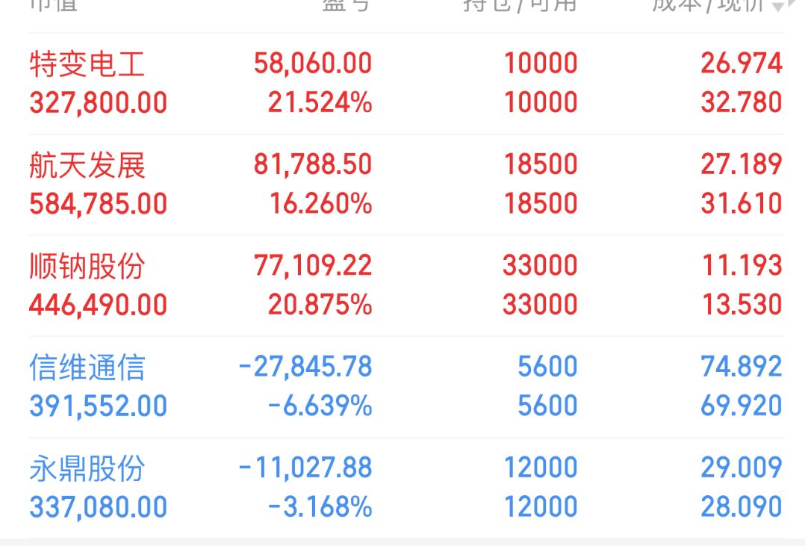Viewport: 805px width, 546px height.
Task: Sort by the 盈亏 column header
Action: [x=346, y=4]
